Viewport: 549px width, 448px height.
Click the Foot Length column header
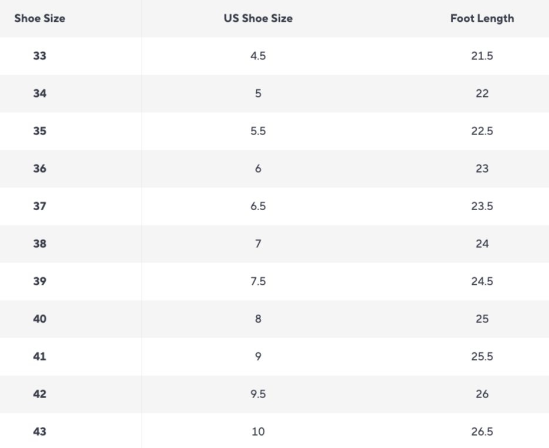[x=481, y=18]
